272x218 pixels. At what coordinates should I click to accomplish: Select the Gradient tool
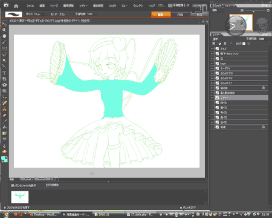point(4,133)
